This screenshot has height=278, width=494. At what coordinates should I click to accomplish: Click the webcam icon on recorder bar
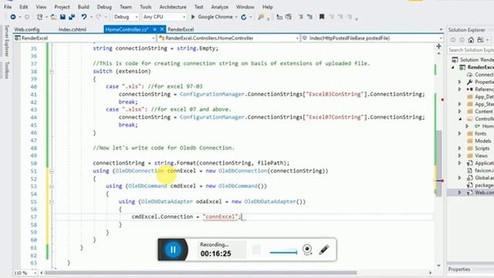[307, 249]
